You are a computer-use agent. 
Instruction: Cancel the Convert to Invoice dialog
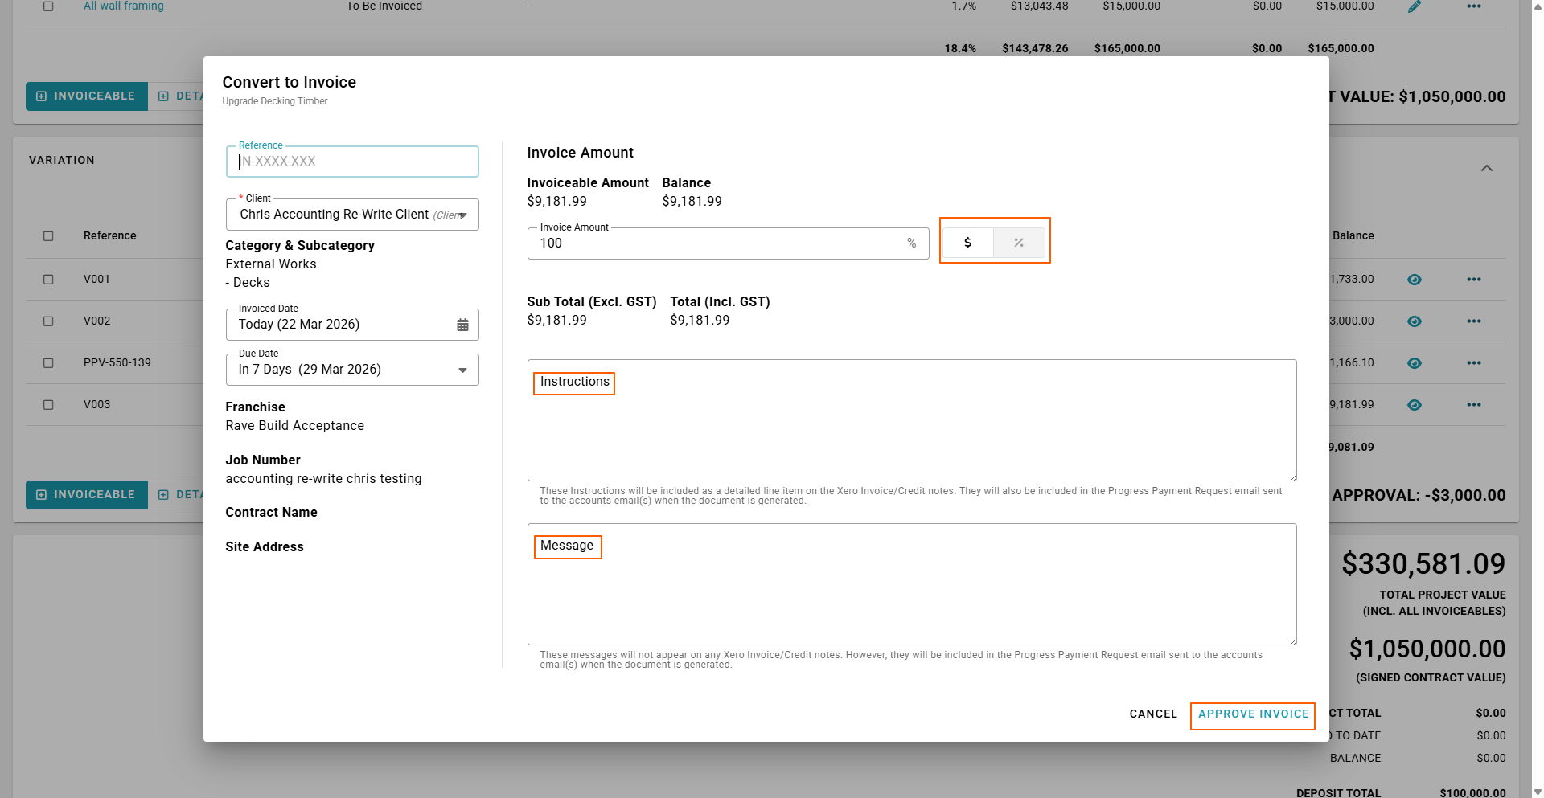(1152, 714)
